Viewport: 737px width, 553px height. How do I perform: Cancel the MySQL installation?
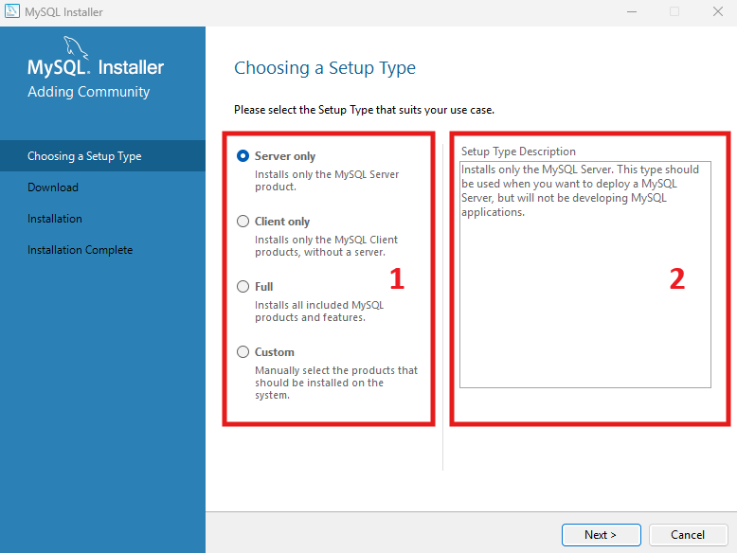(688, 535)
